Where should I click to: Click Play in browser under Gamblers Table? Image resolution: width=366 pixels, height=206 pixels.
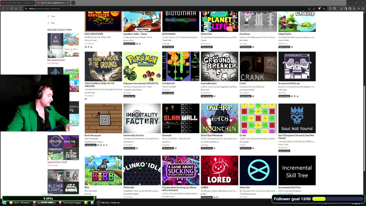(129, 44)
